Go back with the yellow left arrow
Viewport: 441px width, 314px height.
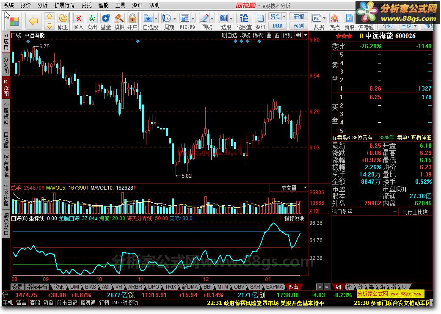pyautogui.click(x=33, y=21)
